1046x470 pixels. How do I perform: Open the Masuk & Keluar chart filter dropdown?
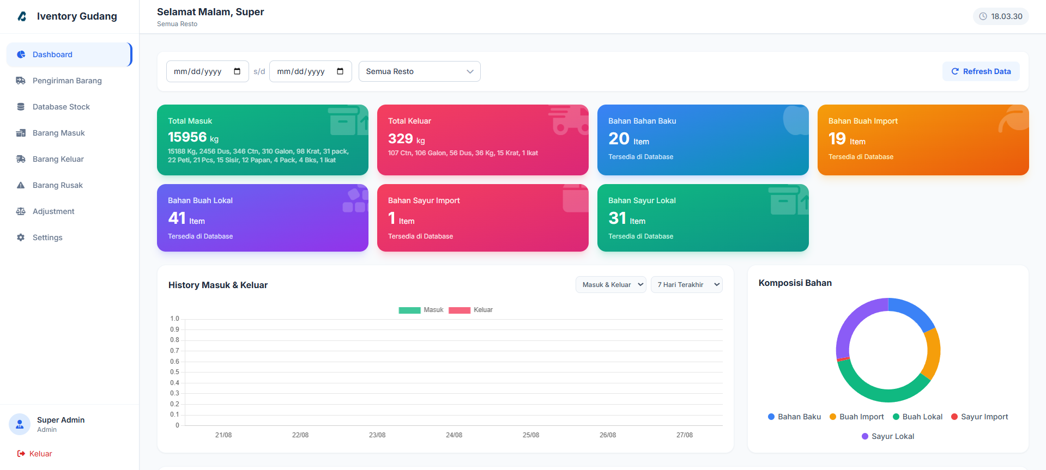click(611, 284)
